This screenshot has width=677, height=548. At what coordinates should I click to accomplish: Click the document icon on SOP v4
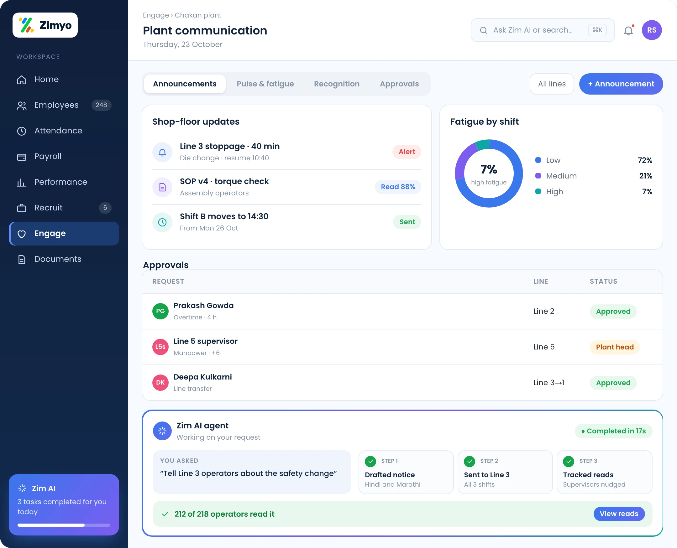click(162, 187)
